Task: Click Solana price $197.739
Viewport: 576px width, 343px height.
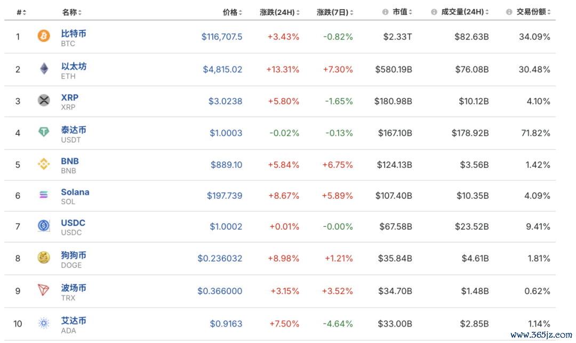Action: (225, 195)
